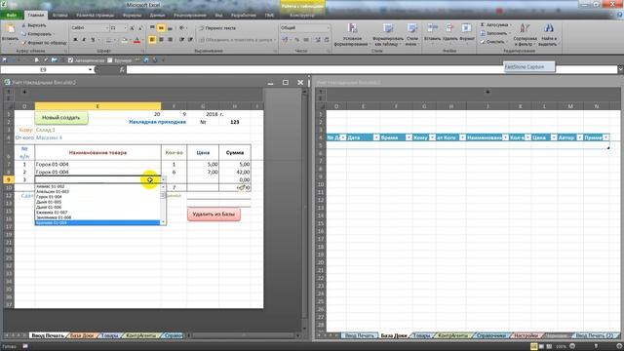Switch to the Вставка ribbon tab
Viewport: 624px width, 351px height.
(x=60, y=16)
